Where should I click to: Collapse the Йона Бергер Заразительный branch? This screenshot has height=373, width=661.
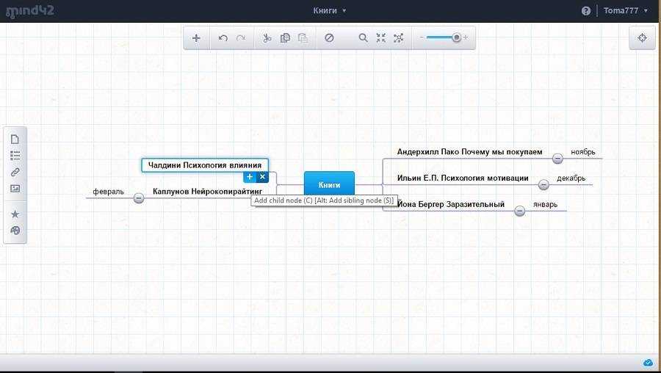(520, 211)
